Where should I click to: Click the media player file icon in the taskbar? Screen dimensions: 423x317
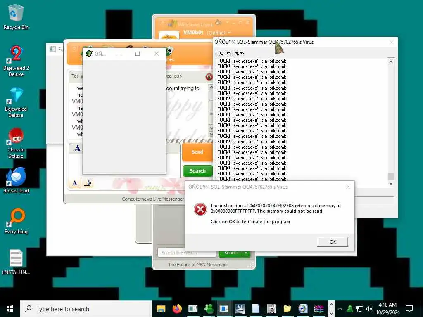point(303,309)
